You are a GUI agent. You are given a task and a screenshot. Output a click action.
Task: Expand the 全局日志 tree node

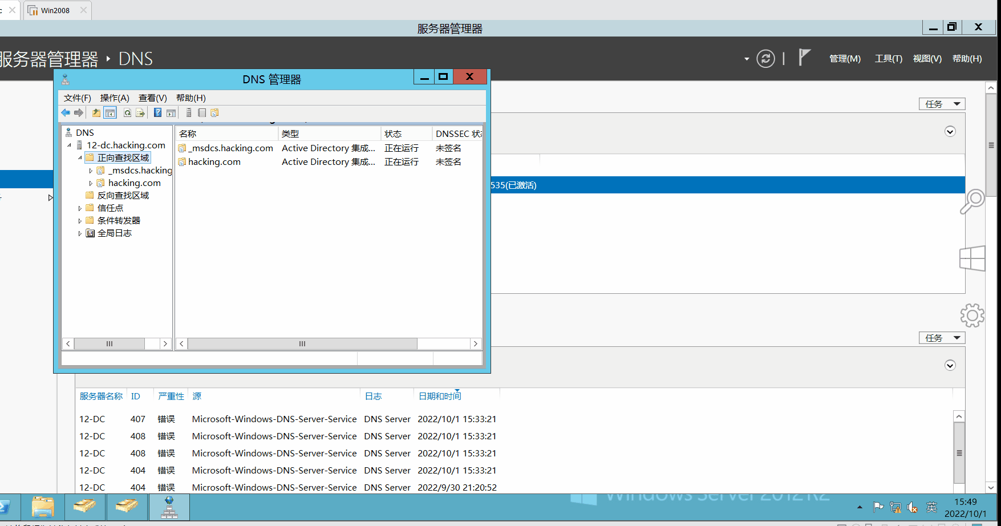tap(80, 233)
